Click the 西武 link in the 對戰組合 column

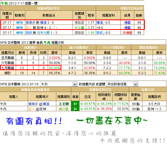[x=29, y=33]
